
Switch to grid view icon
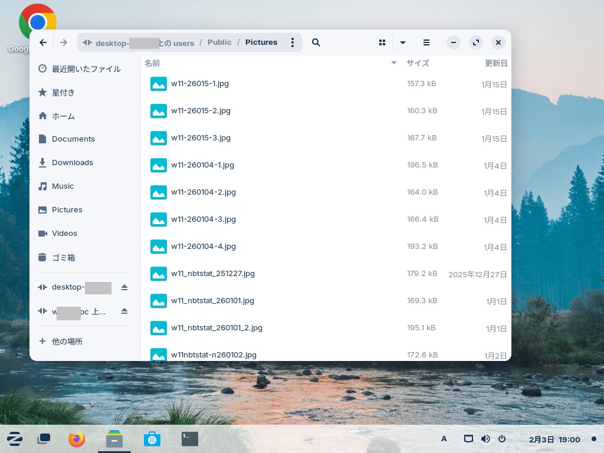pos(382,42)
